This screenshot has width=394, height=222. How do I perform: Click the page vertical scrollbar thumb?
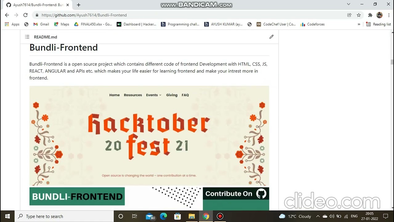click(392, 62)
